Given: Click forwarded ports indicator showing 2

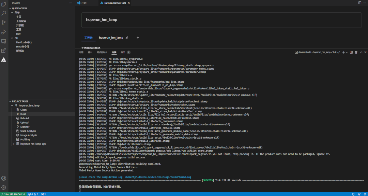Looking at the screenshot, I should [43, 194].
